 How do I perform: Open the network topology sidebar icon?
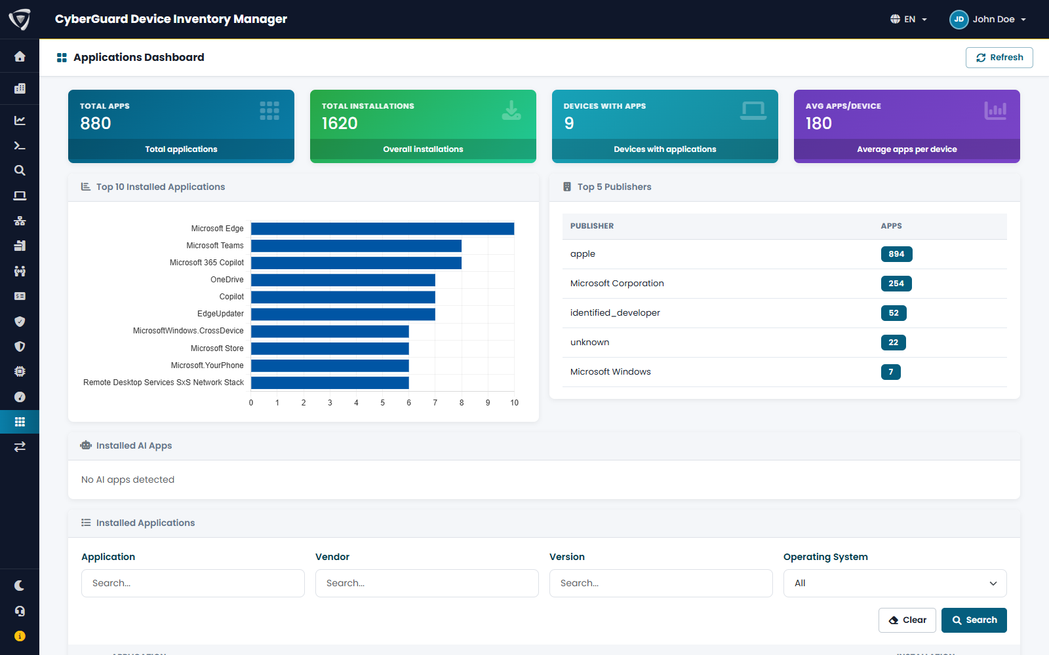20,221
